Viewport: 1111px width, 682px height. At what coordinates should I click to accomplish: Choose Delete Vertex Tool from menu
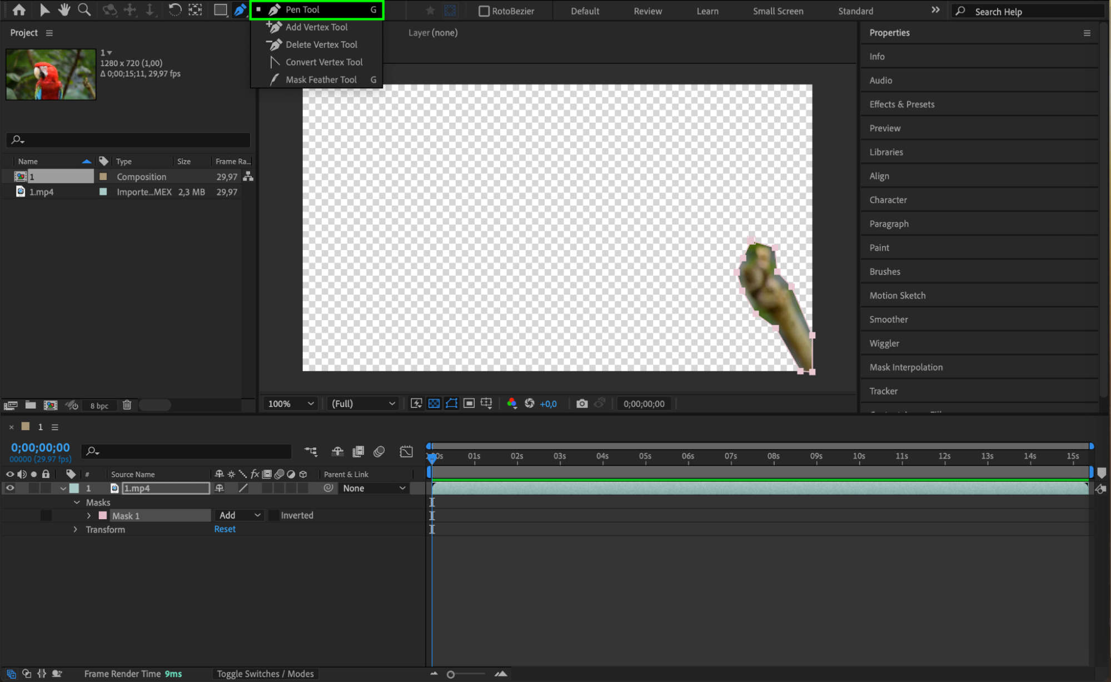tap(321, 44)
